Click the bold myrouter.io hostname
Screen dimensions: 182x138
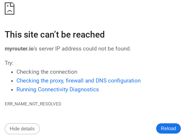(19, 48)
